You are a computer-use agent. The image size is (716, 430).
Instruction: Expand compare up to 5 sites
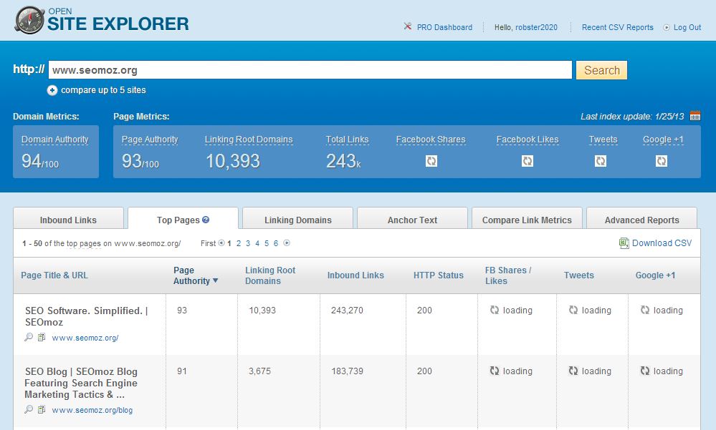pyautogui.click(x=52, y=90)
